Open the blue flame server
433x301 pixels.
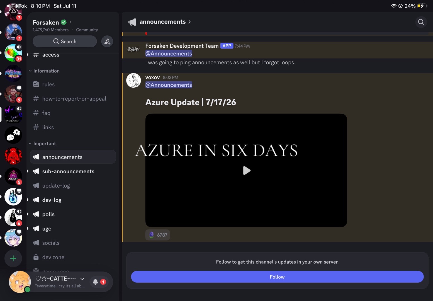coord(13,197)
